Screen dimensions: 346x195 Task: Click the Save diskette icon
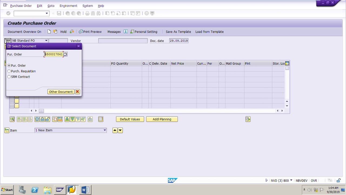(59, 13)
